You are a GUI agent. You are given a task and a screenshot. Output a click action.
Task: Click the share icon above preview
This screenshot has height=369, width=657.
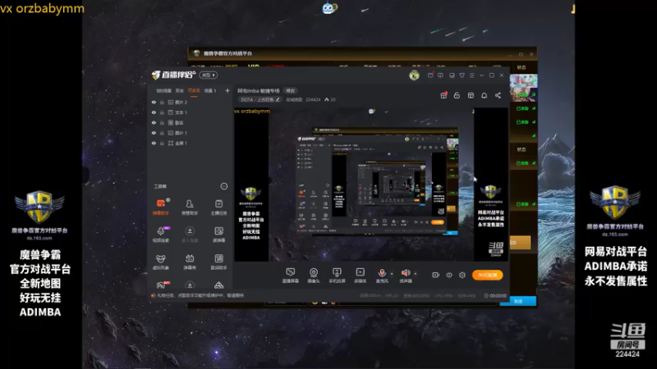coord(498,95)
